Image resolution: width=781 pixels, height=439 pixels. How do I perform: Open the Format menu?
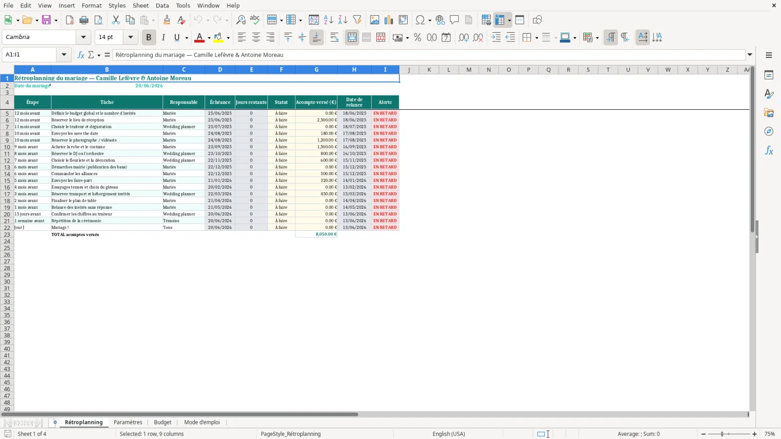click(91, 5)
